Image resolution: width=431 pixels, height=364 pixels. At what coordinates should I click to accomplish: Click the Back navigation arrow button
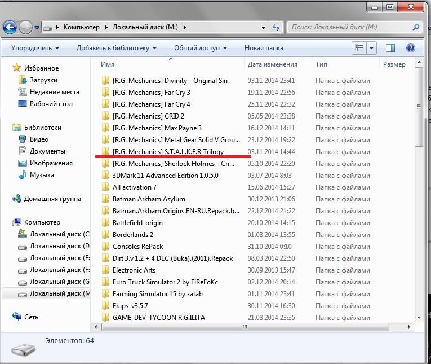pyautogui.click(x=10, y=27)
